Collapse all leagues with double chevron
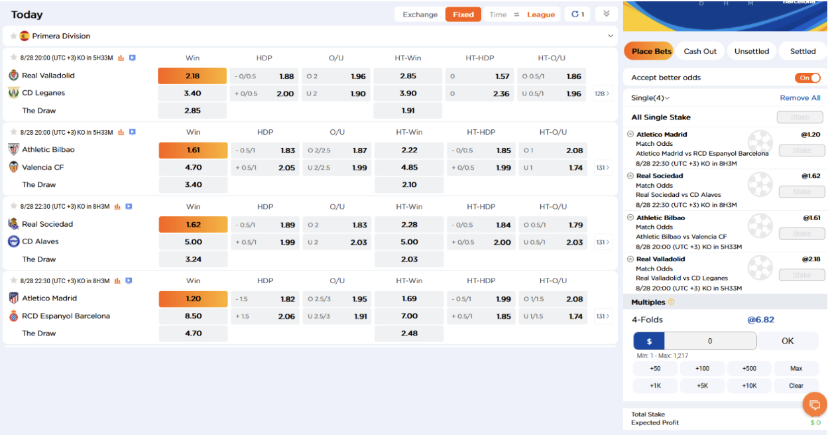The image size is (830, 435). click(606, 14)
